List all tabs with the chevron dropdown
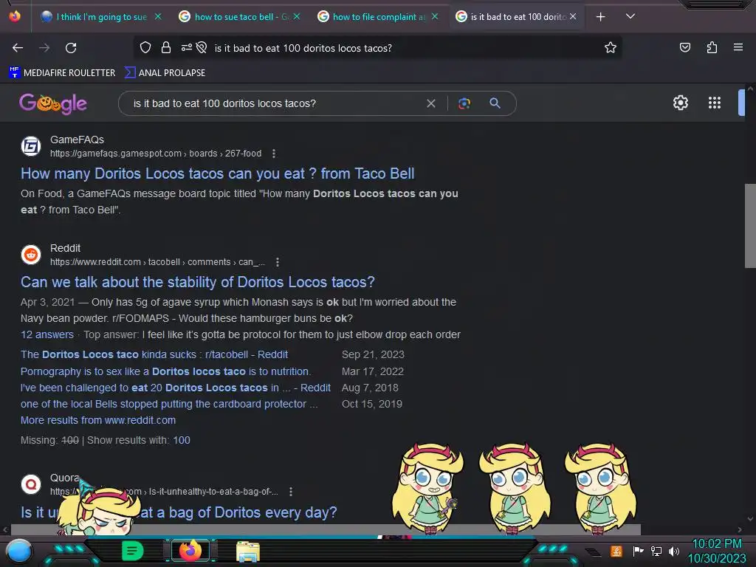This screenshot has height=567, width=756. click(x=630, y=16)
